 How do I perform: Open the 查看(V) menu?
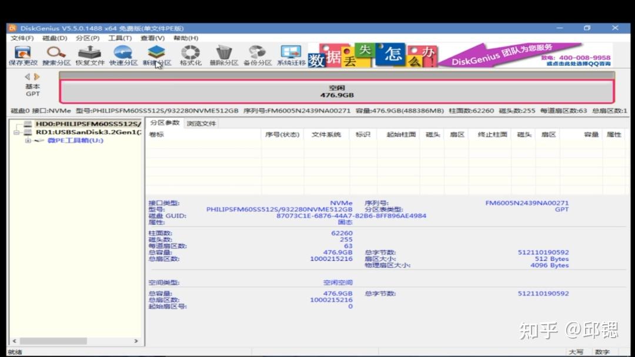(x=153, y=38)
